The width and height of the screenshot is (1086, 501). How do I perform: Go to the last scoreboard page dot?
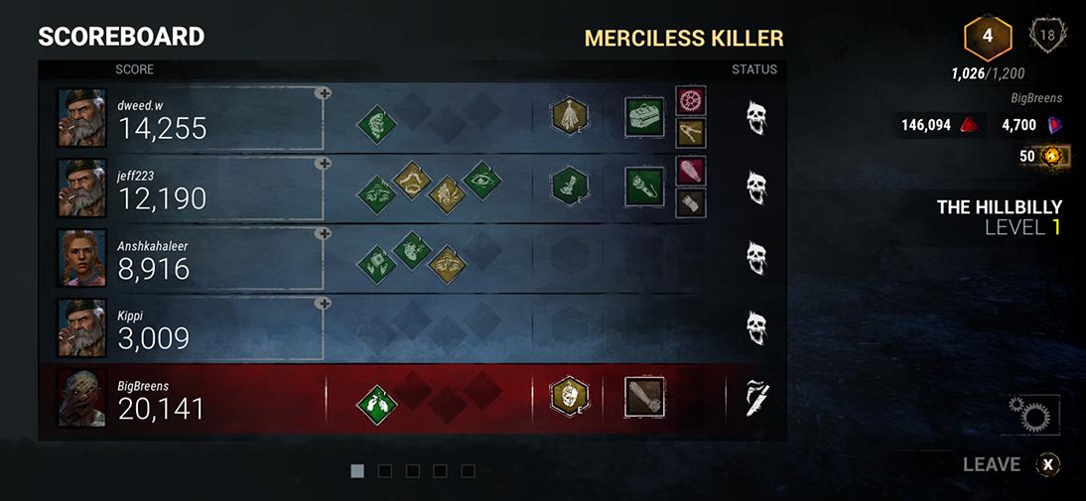point(469,471)
